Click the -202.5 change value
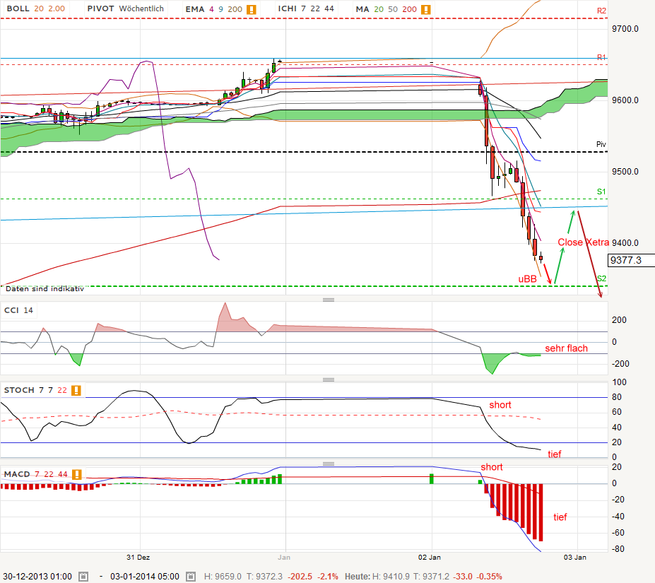This screenshot has width=655, height=583. point(300,577)
